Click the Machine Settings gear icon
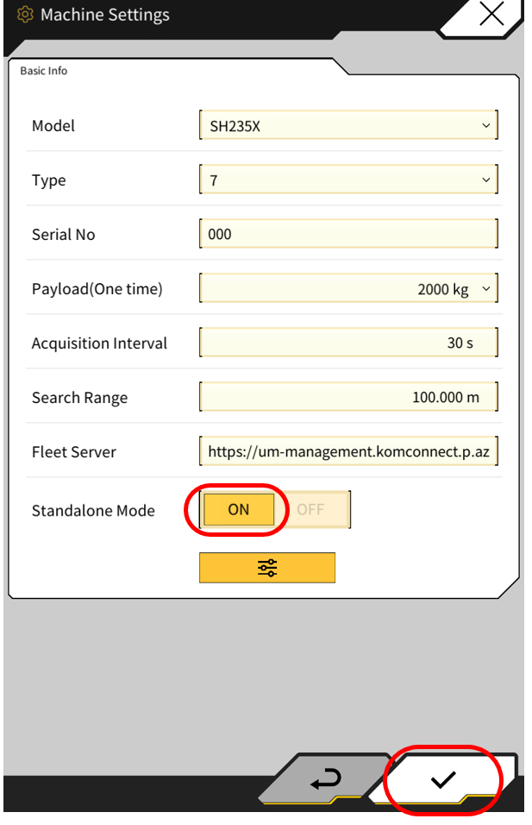The image size is (532, 825). click(26, 16)
